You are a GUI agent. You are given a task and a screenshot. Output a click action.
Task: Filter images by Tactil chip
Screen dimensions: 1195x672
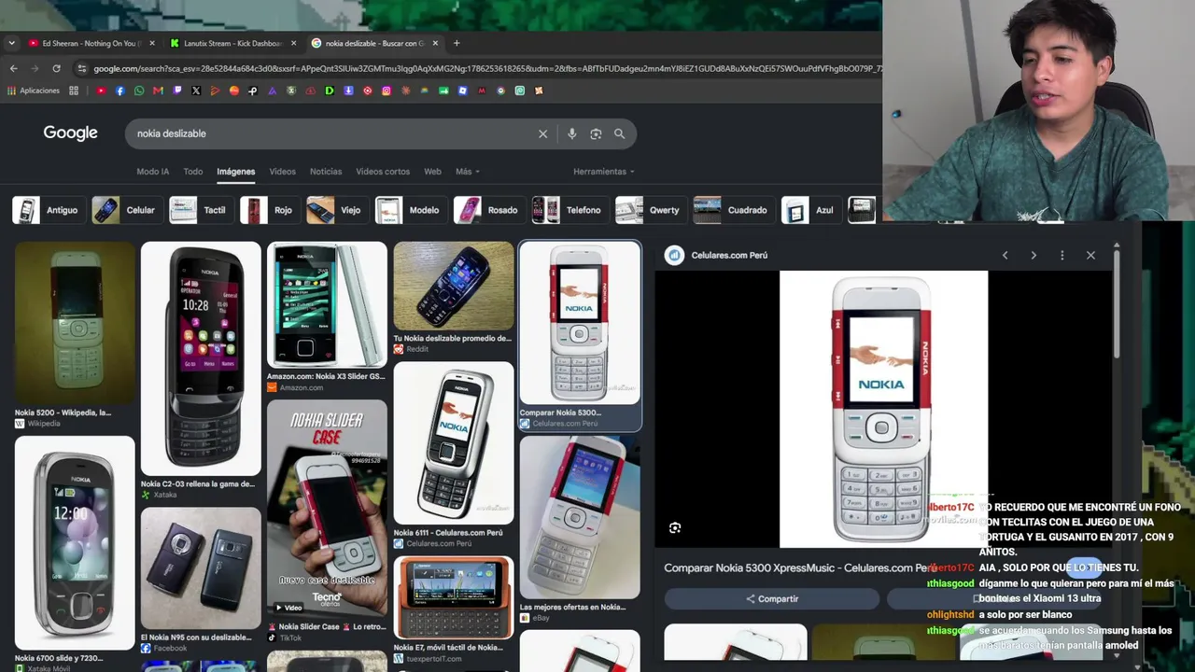pyautogui.click(x=200, y=210)
